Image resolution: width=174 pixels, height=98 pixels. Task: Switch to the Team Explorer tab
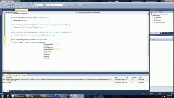point(165,33)
